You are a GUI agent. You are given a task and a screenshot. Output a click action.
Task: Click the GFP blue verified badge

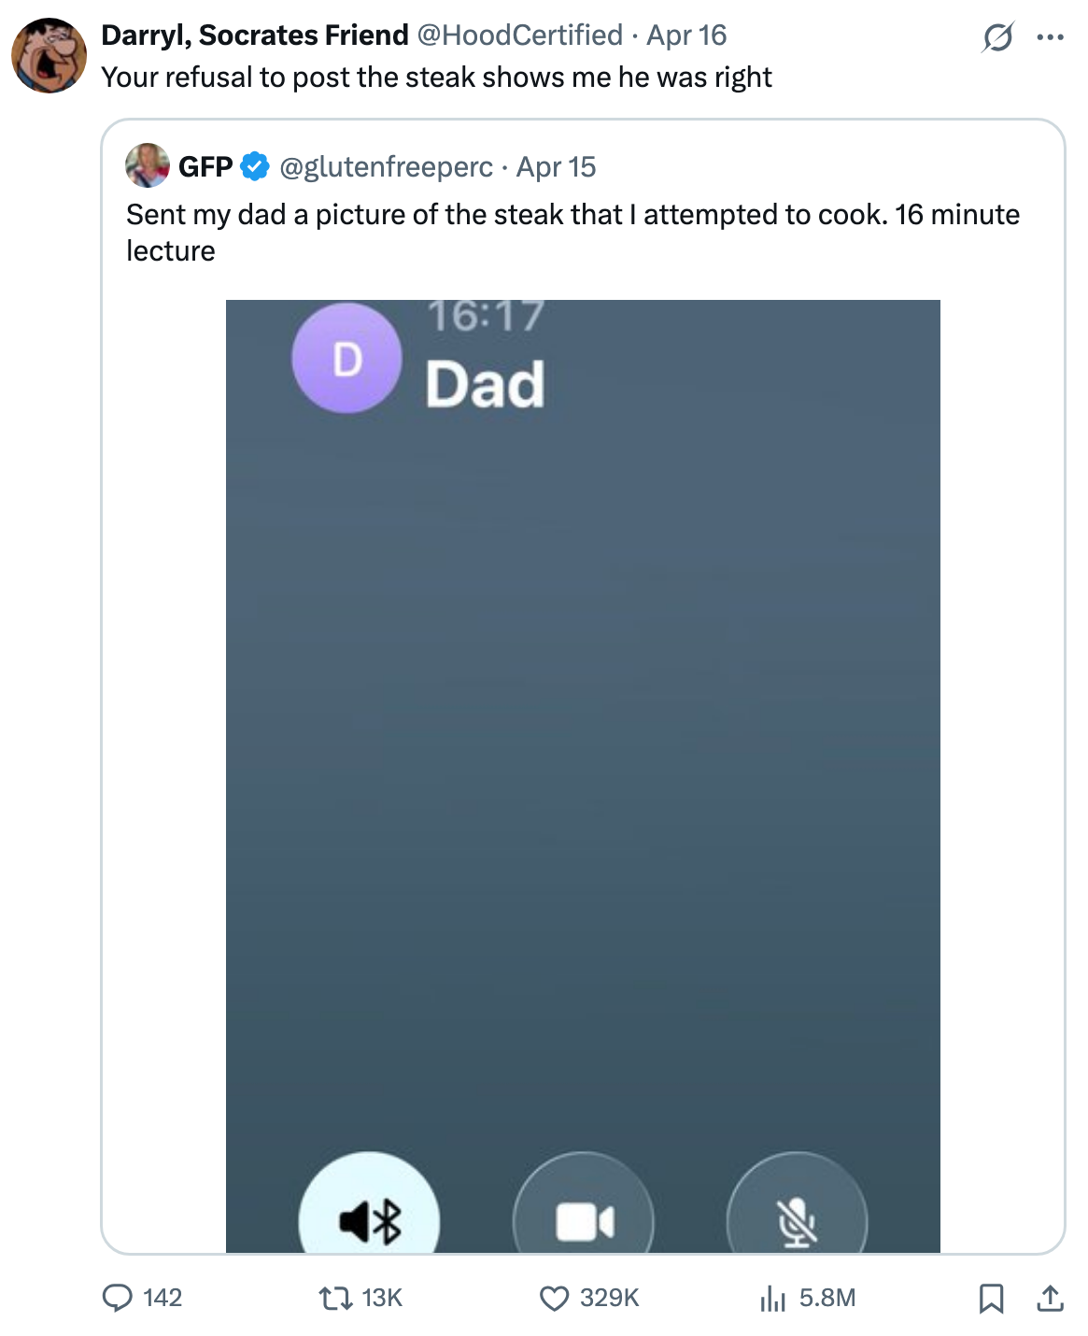255,166
